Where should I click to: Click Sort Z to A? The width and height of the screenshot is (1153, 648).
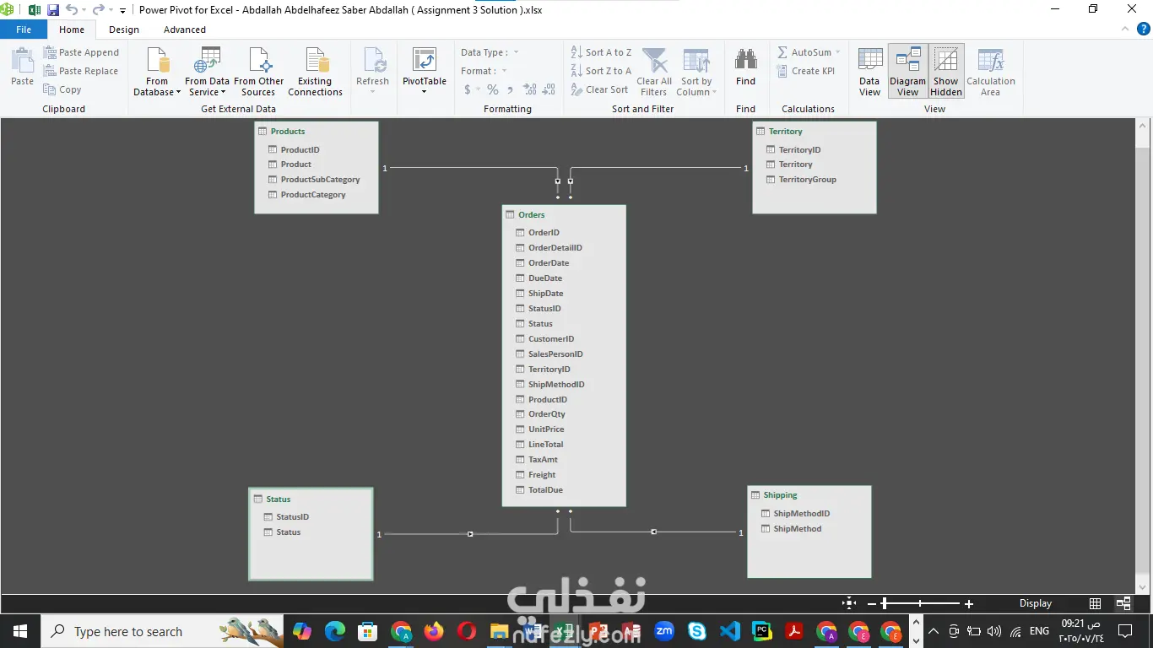601,71
